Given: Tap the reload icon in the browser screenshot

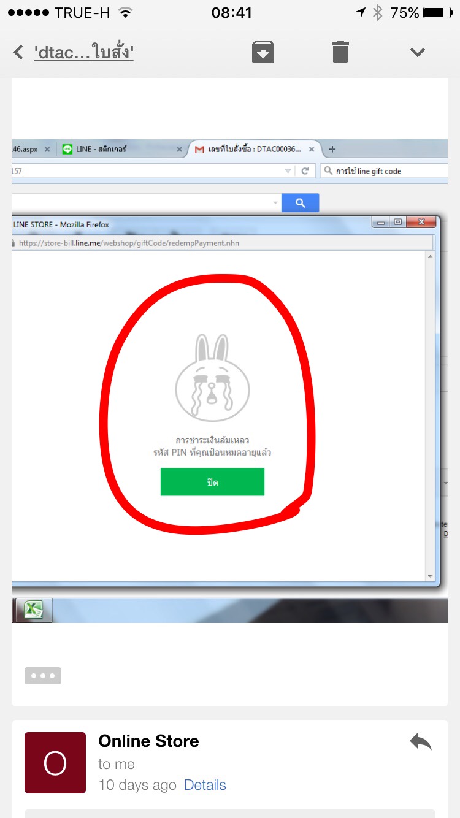Looking at the screenshot, I should pos(305,171).
